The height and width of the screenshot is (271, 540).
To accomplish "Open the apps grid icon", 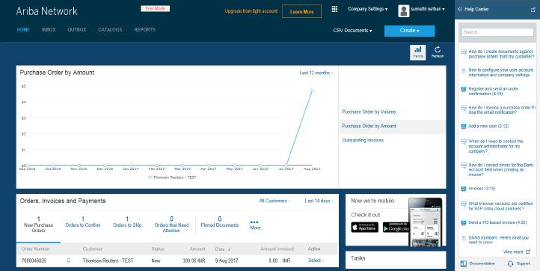I will (334, 9).
